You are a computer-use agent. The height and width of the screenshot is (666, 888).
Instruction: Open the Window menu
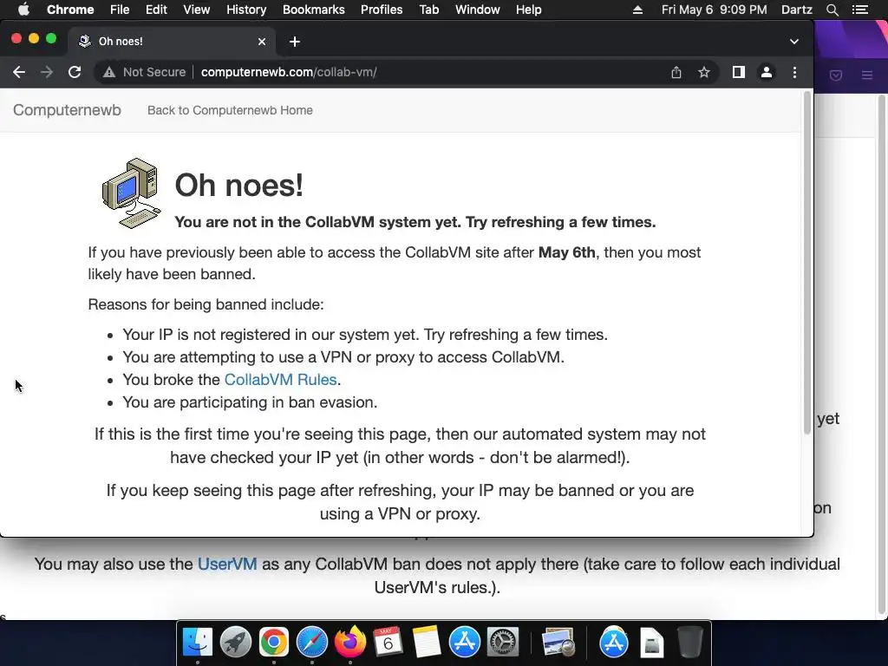click(478, 10)
